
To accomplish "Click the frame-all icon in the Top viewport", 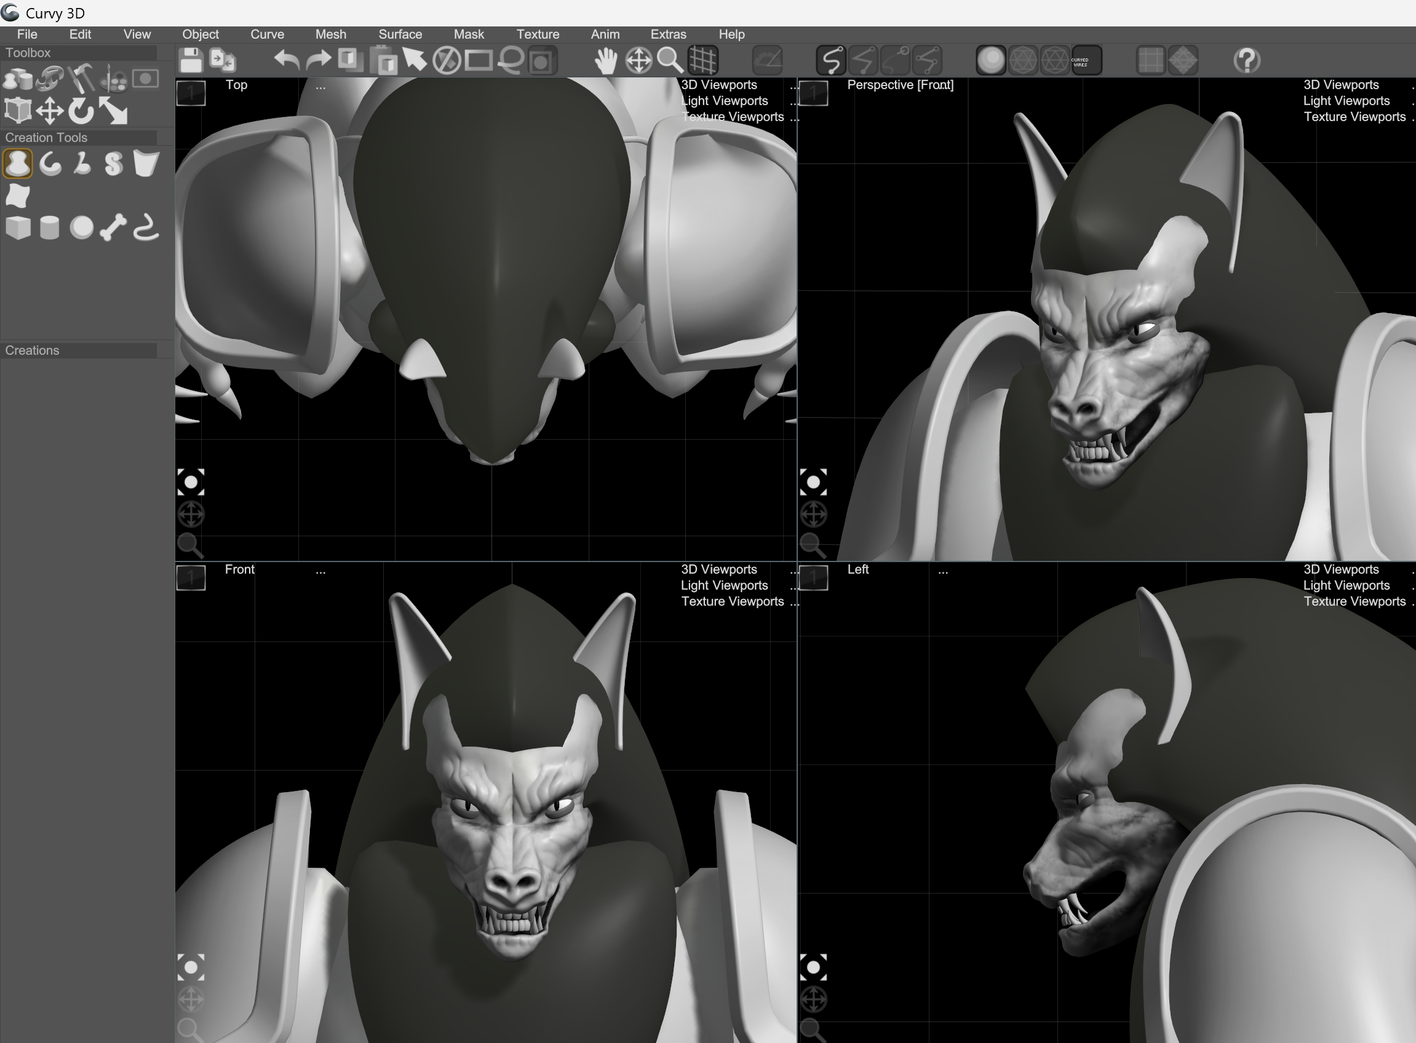I will pyautogui.click(x=191, y=483).
